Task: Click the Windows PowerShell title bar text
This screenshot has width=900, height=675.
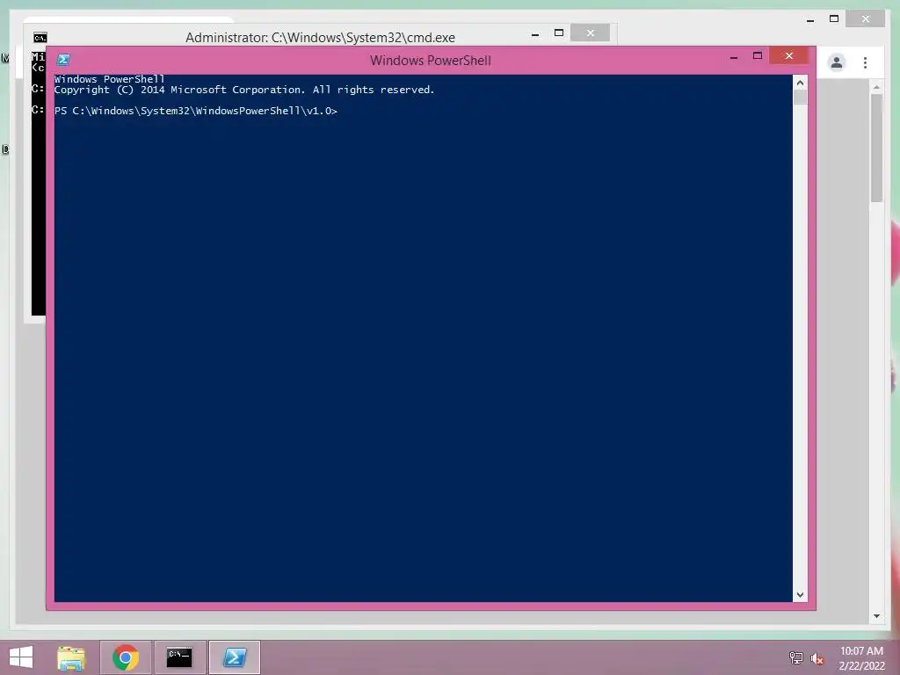Action: tap(431, 61)
